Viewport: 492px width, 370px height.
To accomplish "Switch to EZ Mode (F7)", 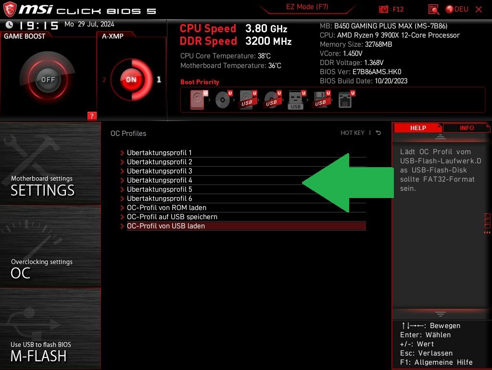I will click(x=307, y=7).
